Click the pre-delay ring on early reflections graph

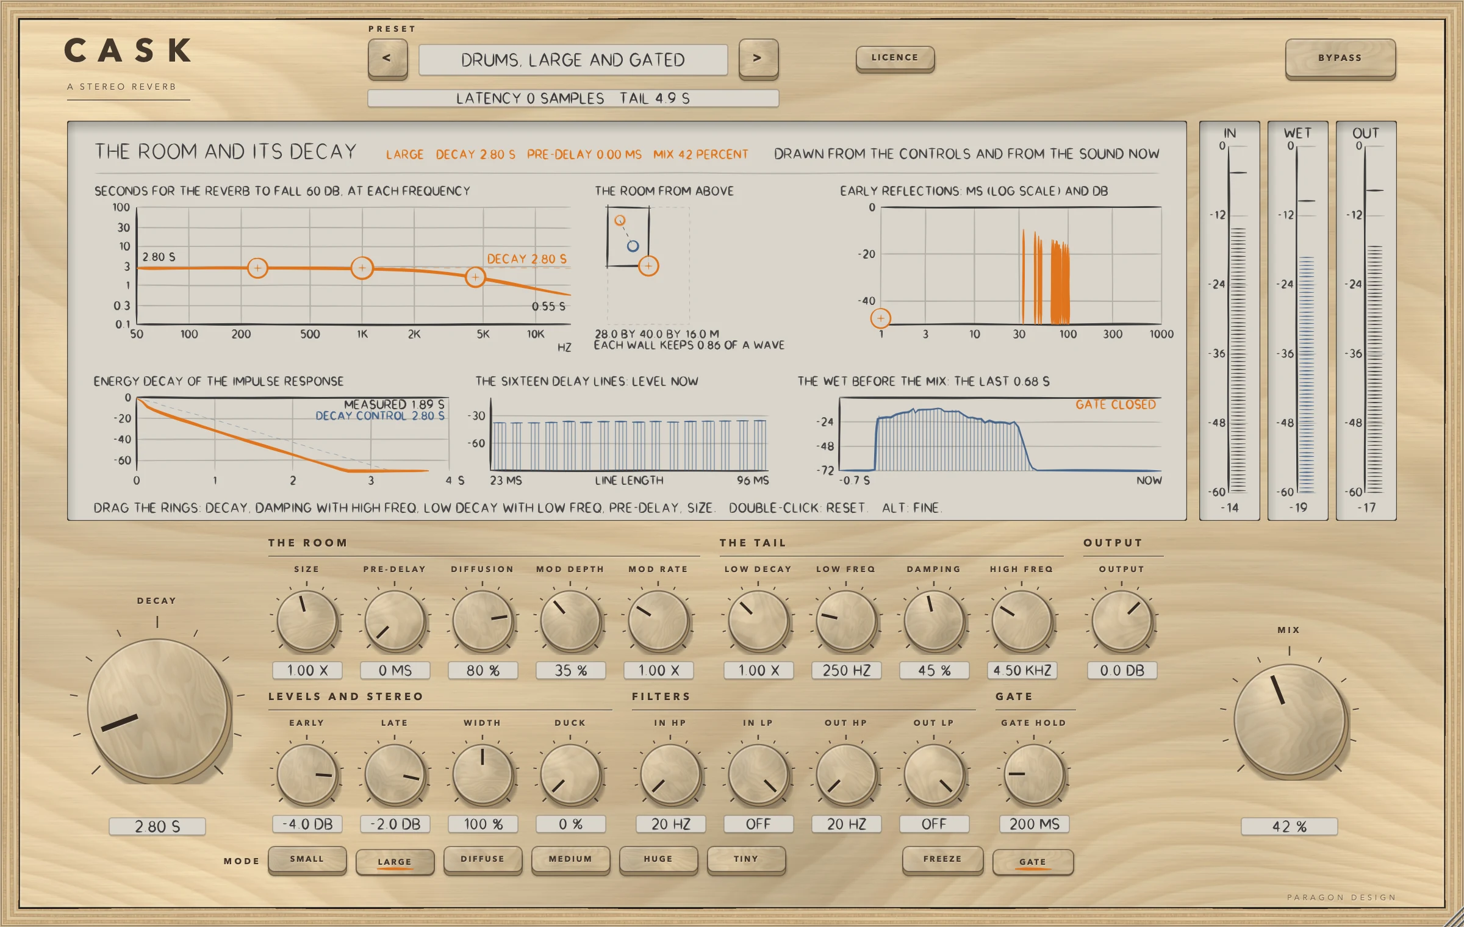[881, 318]
